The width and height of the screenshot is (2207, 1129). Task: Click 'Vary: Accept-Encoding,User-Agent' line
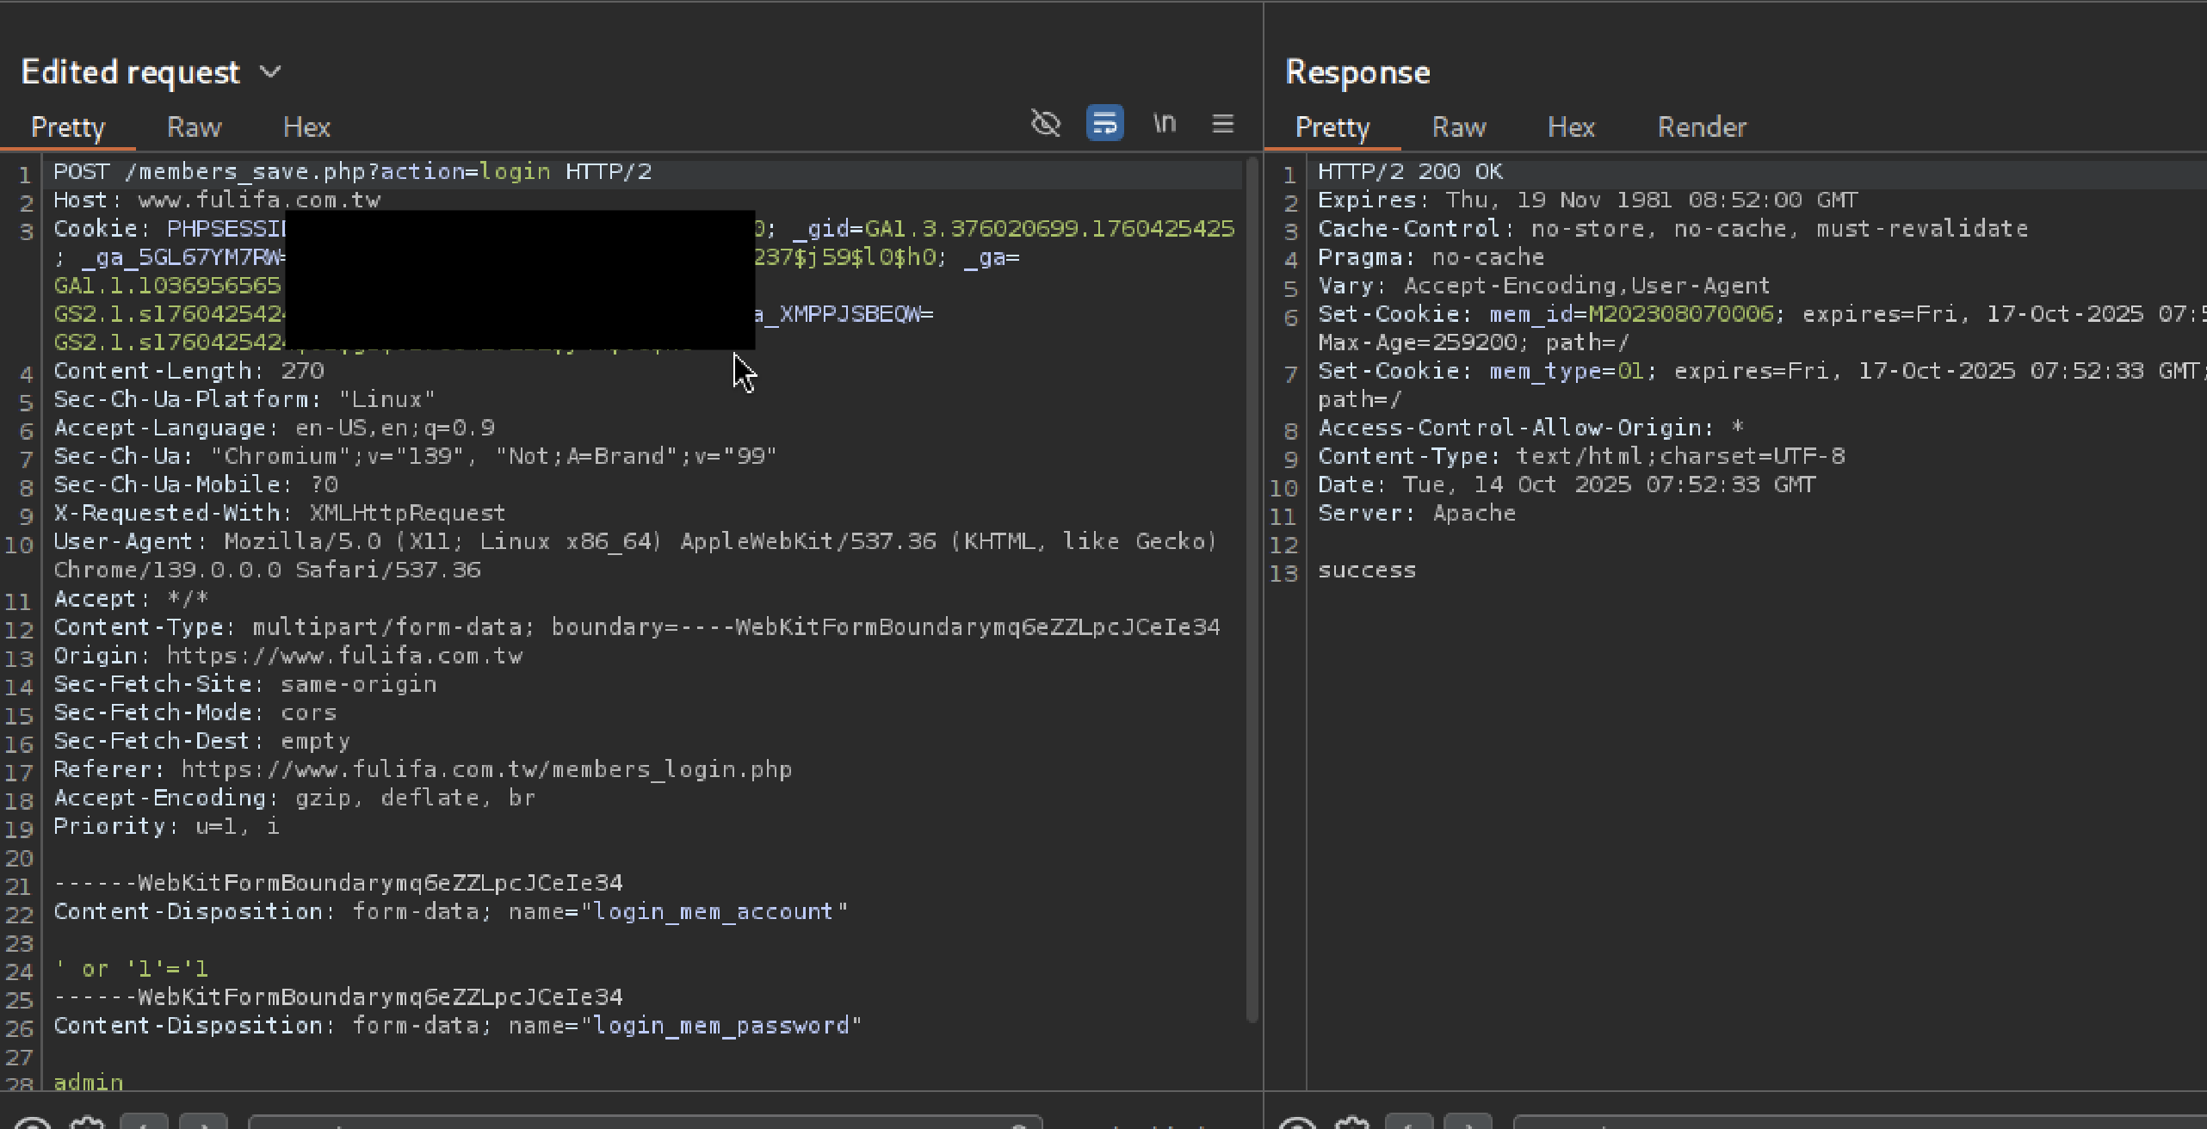pyautogui.click(x=1544, y=285)
